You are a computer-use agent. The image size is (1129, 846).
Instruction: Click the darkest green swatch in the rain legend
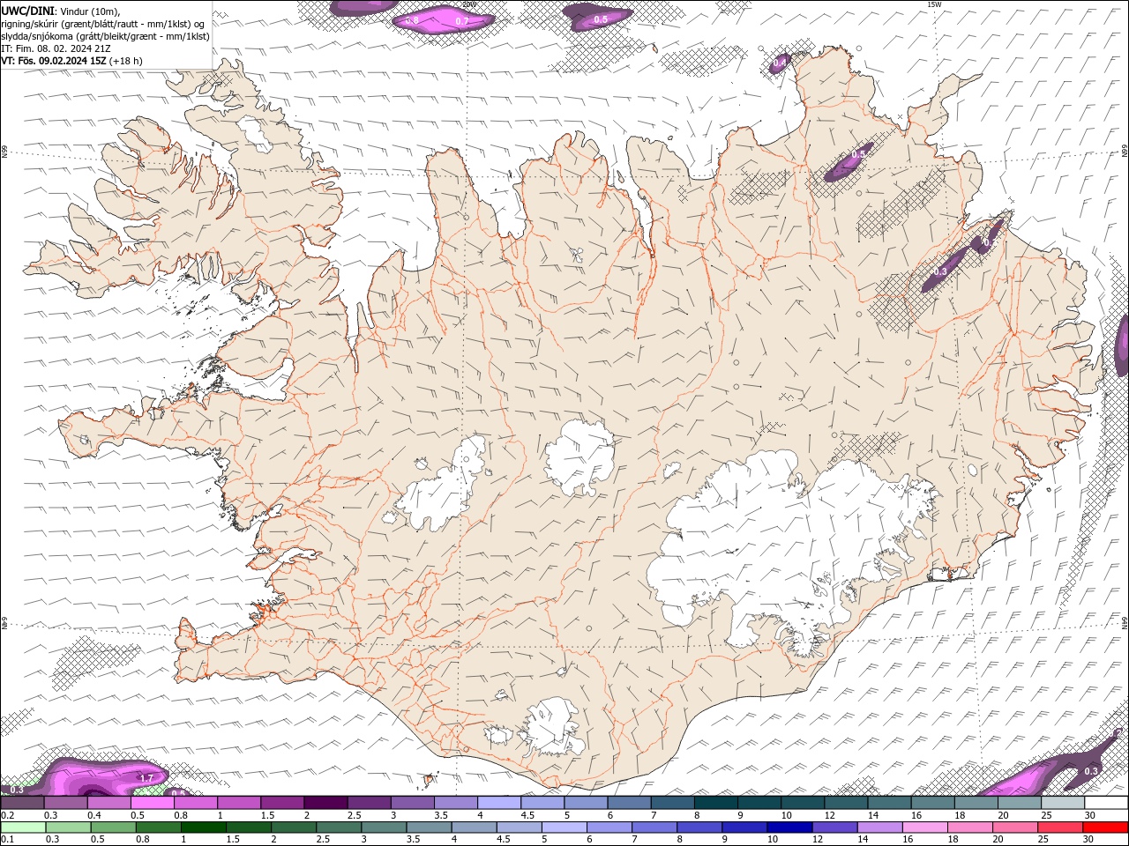point(204,826)
